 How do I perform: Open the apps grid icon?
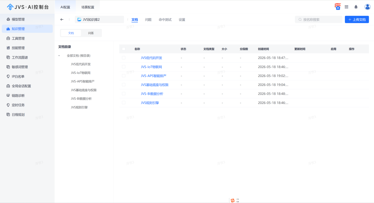point(347,7)
